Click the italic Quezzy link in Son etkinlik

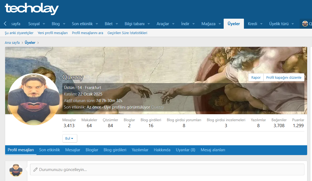[x=157, y=107]
